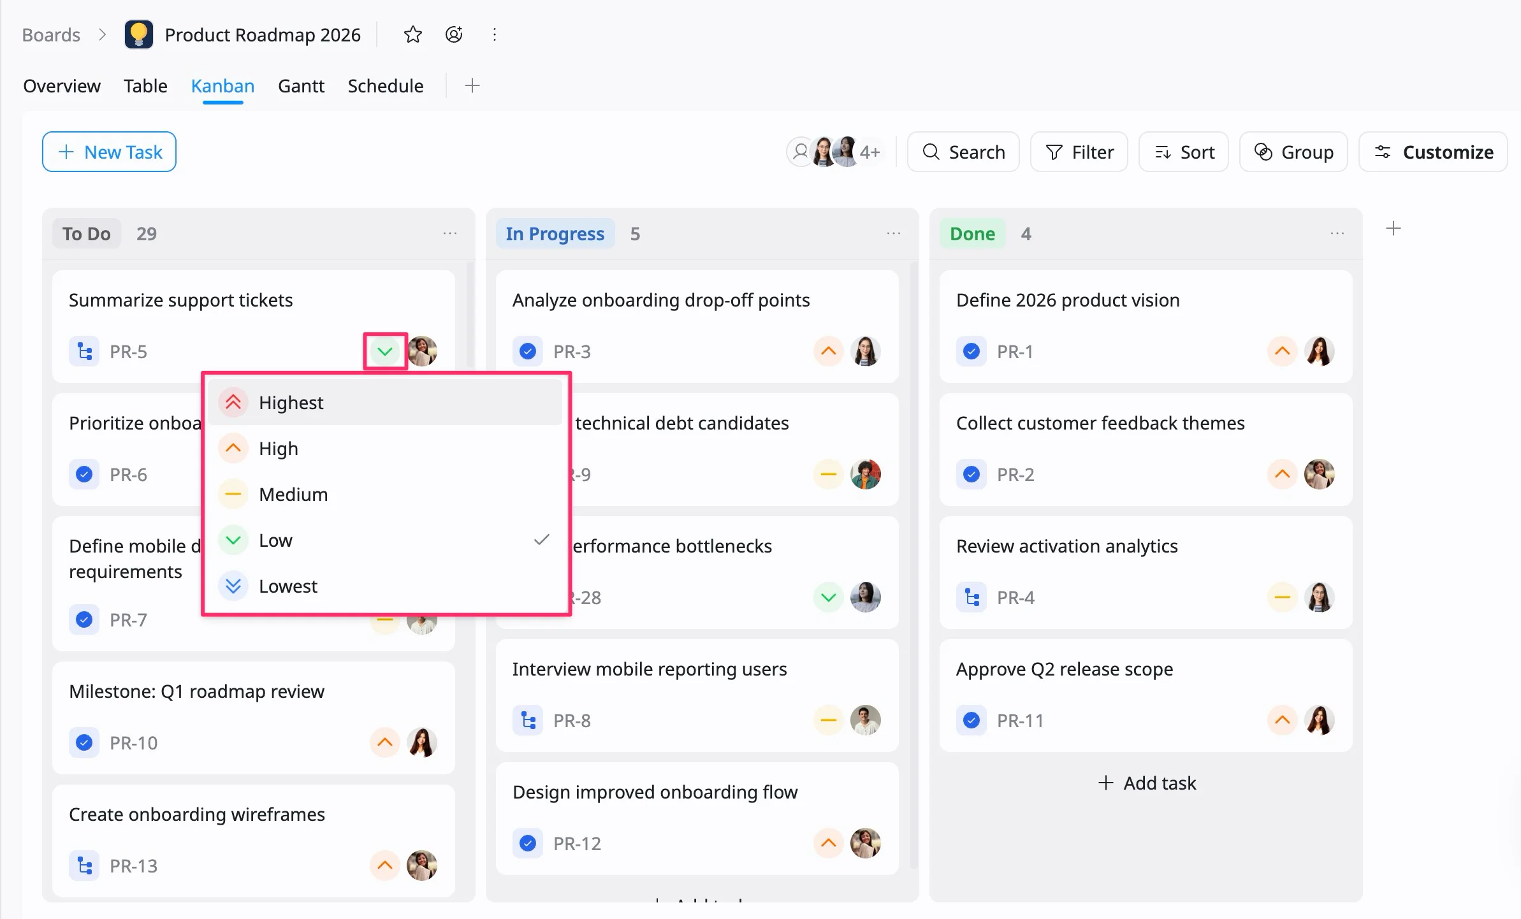This screenshot has width=1521, height=919.
Task: Open the Medium priority dropdown on PR-4
Action: [1283, 597]
